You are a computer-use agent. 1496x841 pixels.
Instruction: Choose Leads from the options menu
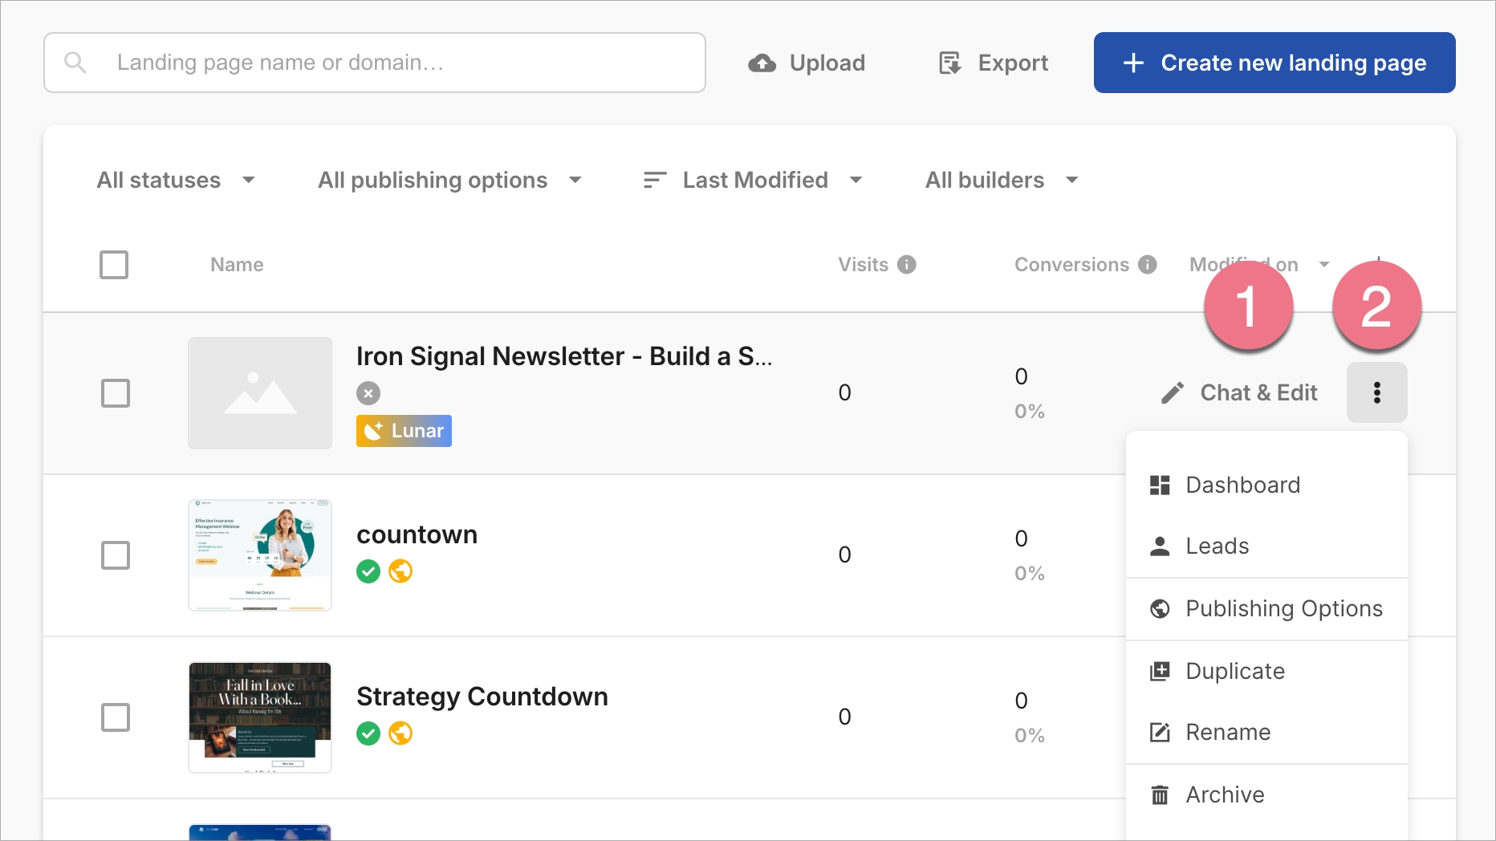1266,546
